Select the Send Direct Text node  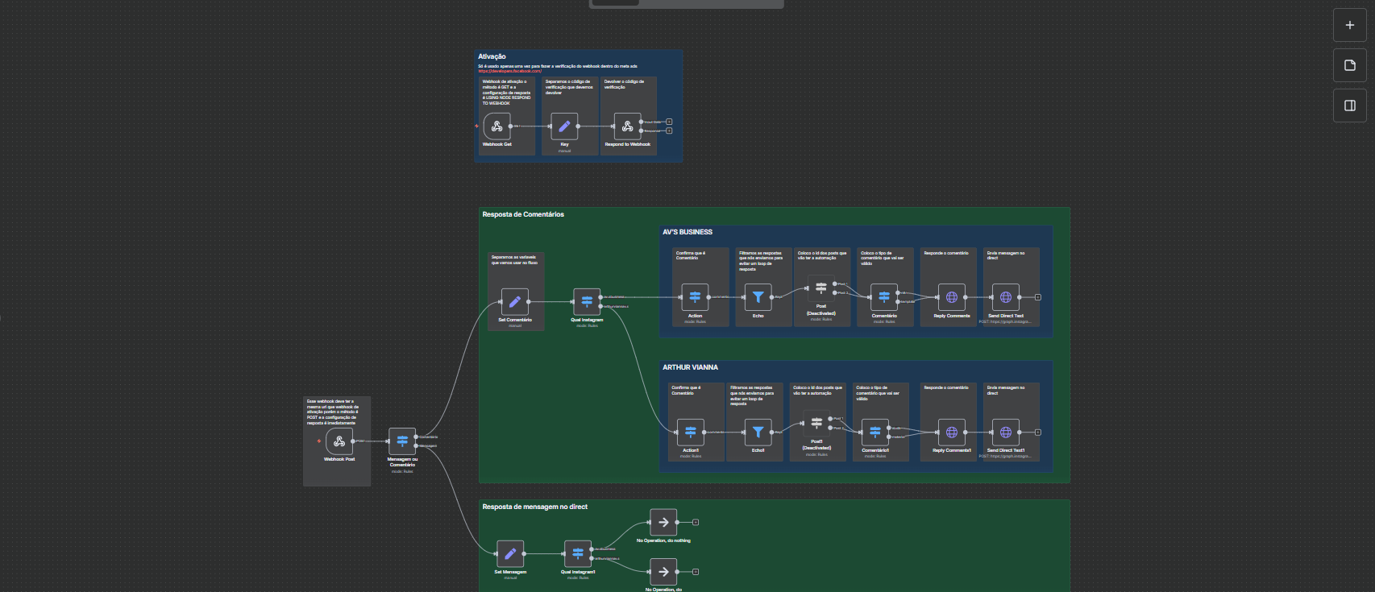1005,297
